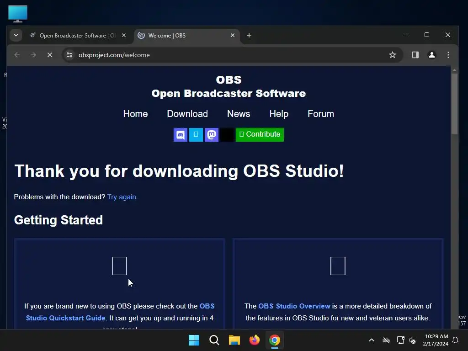The width and height of the screenshot is (468, 351).
Task: Stop loading the page
Action: [x=50, y=55]
